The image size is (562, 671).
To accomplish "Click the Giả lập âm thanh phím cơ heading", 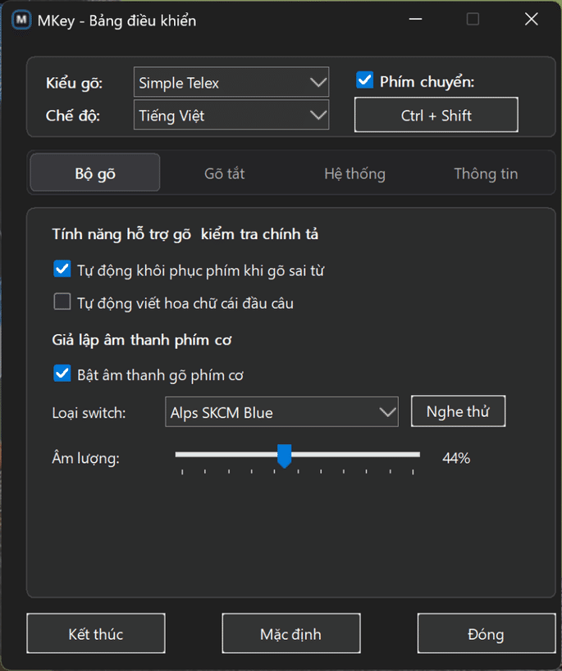I will click(142, 340).
